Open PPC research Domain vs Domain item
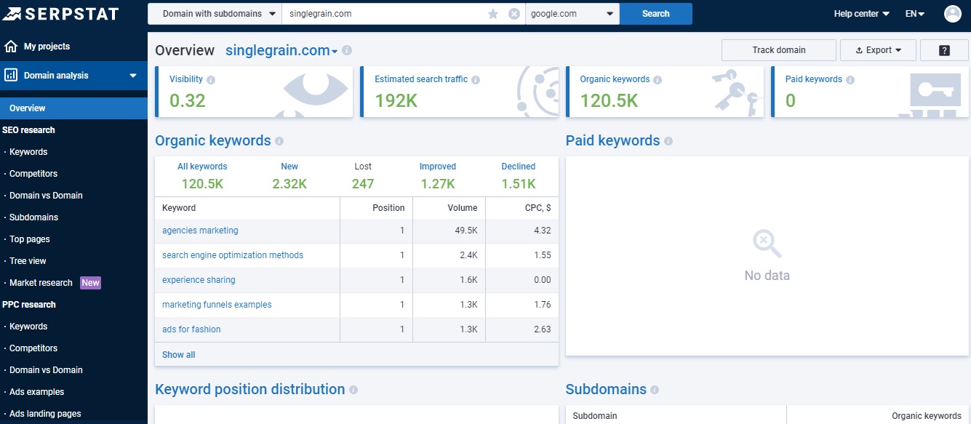The image size is (971, 424). [46, 370]
